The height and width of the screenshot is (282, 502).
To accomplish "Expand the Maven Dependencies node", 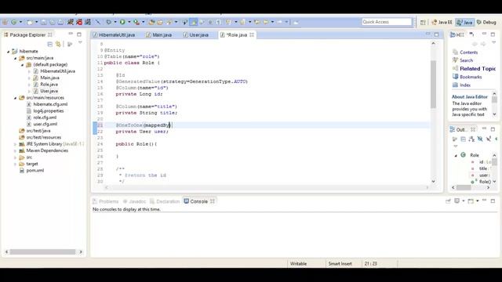I will click(15, 151).
